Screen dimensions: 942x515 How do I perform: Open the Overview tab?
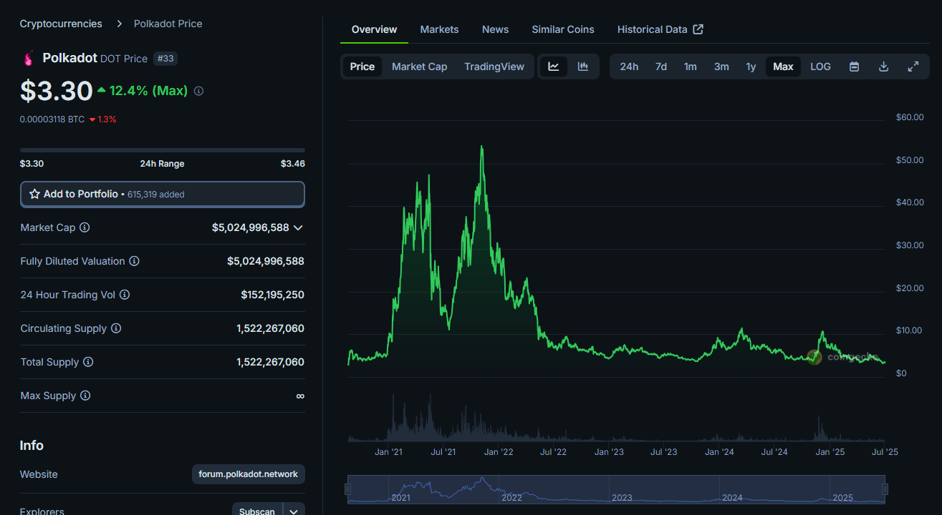tap(374, 29)
